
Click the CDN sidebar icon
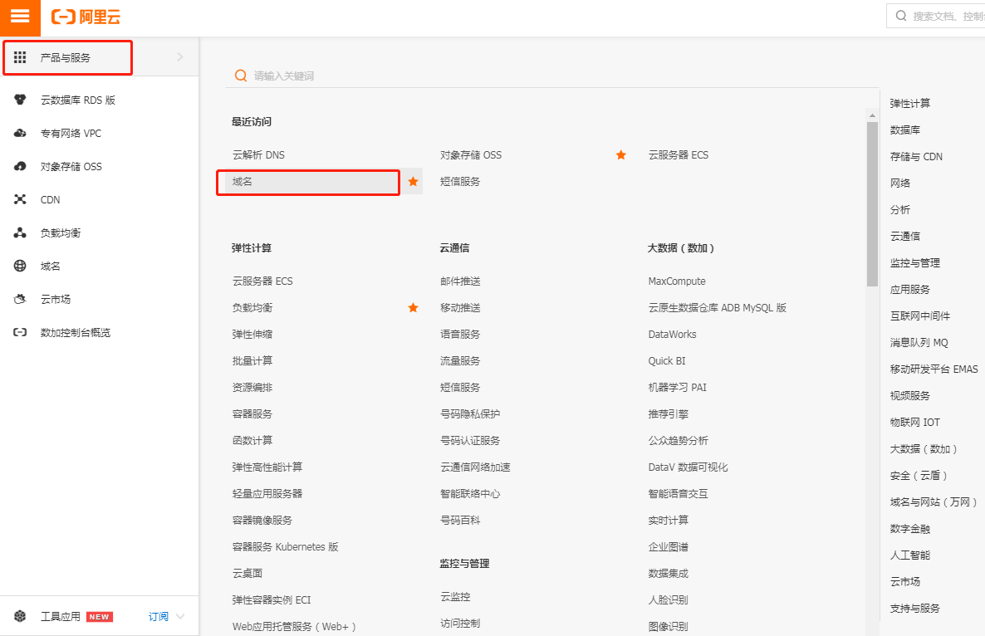pyautogui.click(x=20, y=199)
